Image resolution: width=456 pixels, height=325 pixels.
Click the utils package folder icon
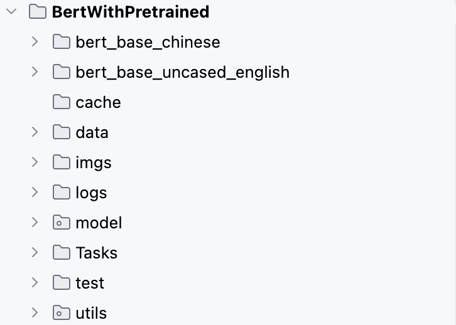(62, 313)
